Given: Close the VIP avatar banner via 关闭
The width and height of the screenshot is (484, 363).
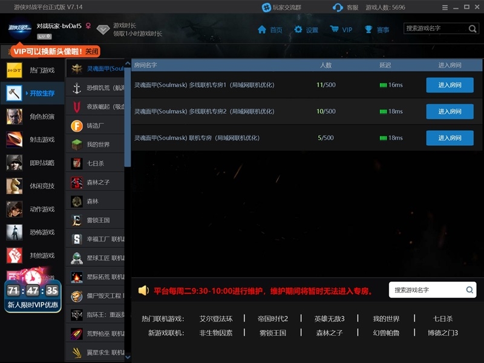Looking at the screenshot, I should point(92,52).
